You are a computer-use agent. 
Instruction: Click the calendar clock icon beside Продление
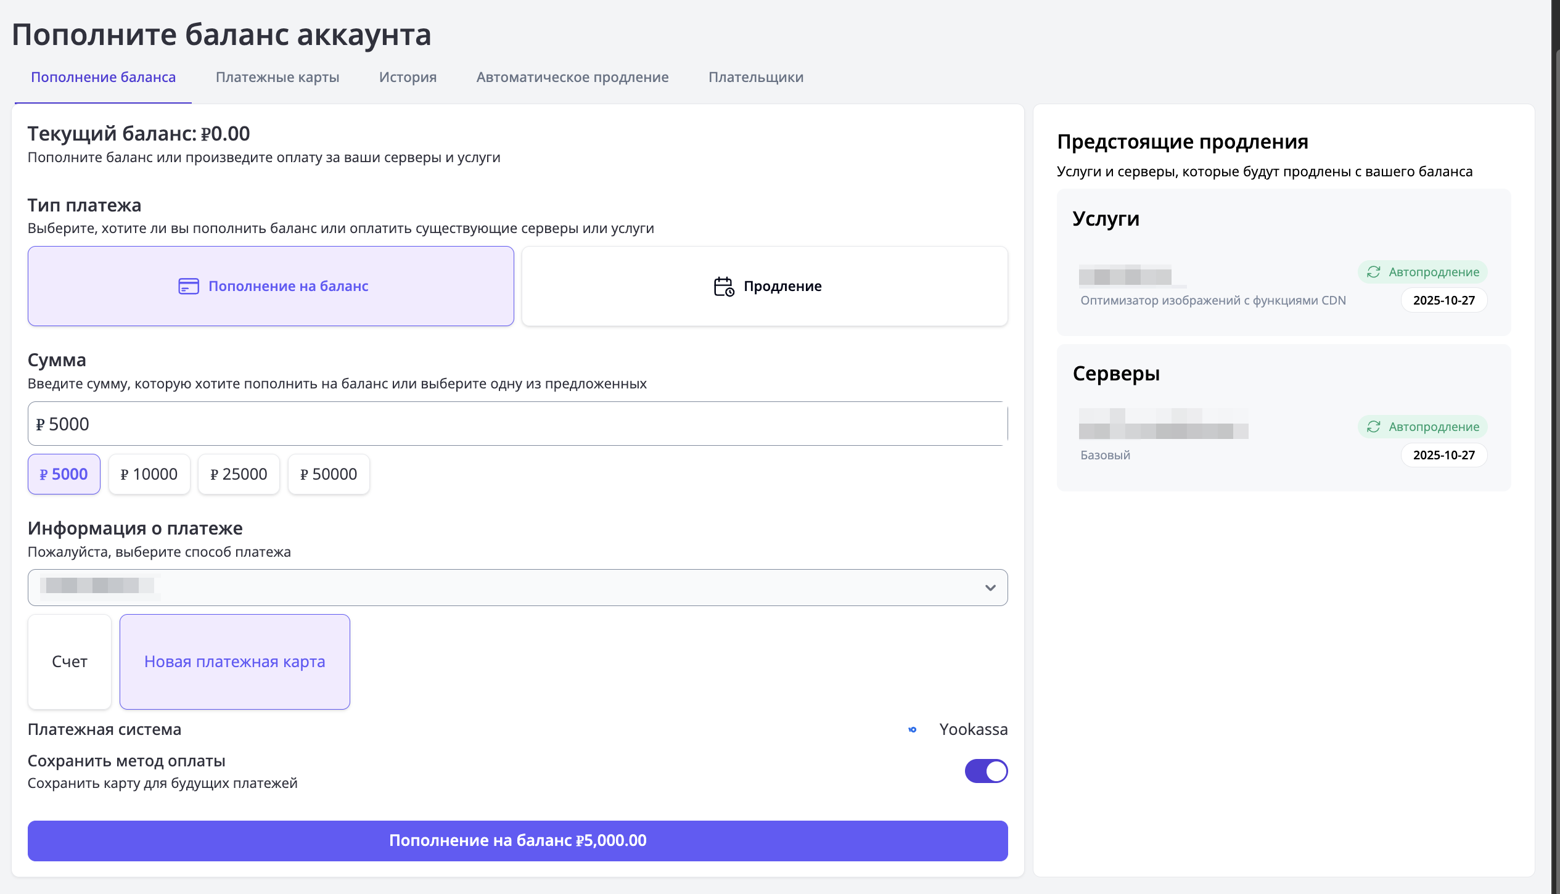723,286
